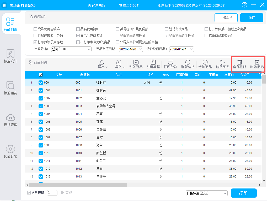Click the blue 打印 button
Image resolution: width=267 pixels, height=201 pixels.
point(243,193)
